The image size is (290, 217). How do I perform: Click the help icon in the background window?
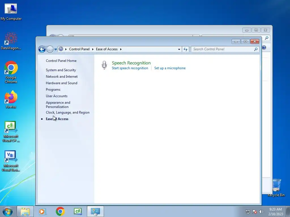point(264,47)
